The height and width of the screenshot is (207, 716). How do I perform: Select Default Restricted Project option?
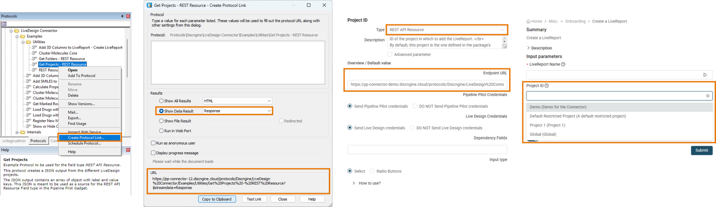coord(619,116)
